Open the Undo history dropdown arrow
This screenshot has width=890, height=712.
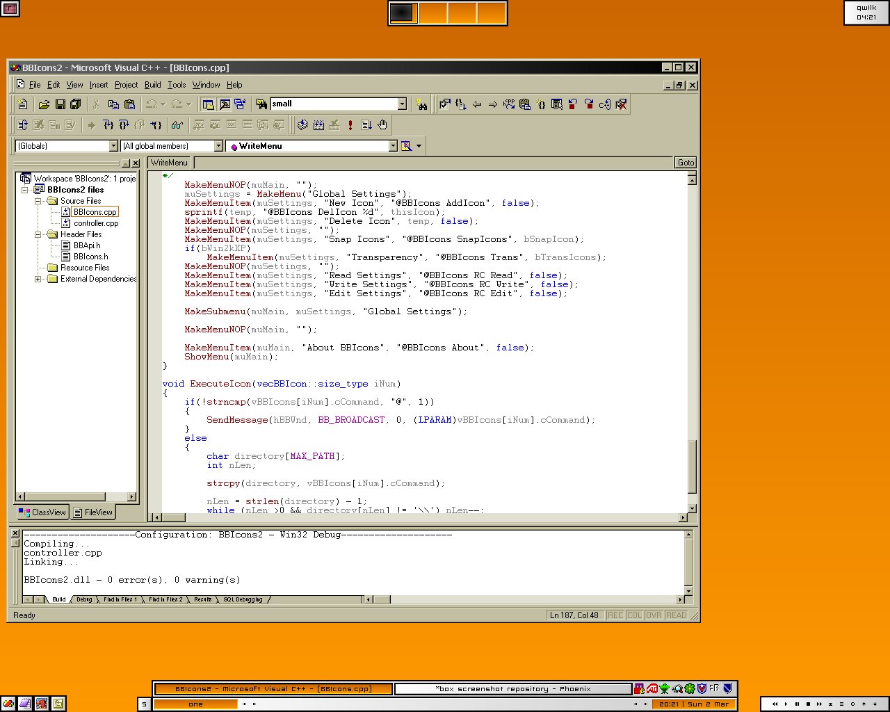(163, 104)
